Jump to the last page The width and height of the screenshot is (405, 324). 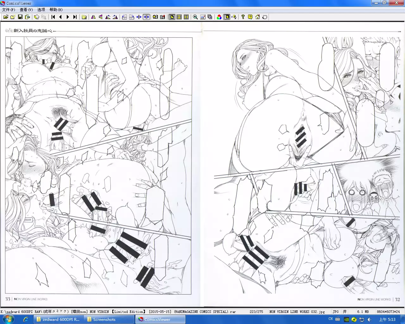coord(75,17)
